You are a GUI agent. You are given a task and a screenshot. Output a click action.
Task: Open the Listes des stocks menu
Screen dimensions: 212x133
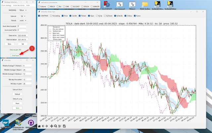(19, 6)
